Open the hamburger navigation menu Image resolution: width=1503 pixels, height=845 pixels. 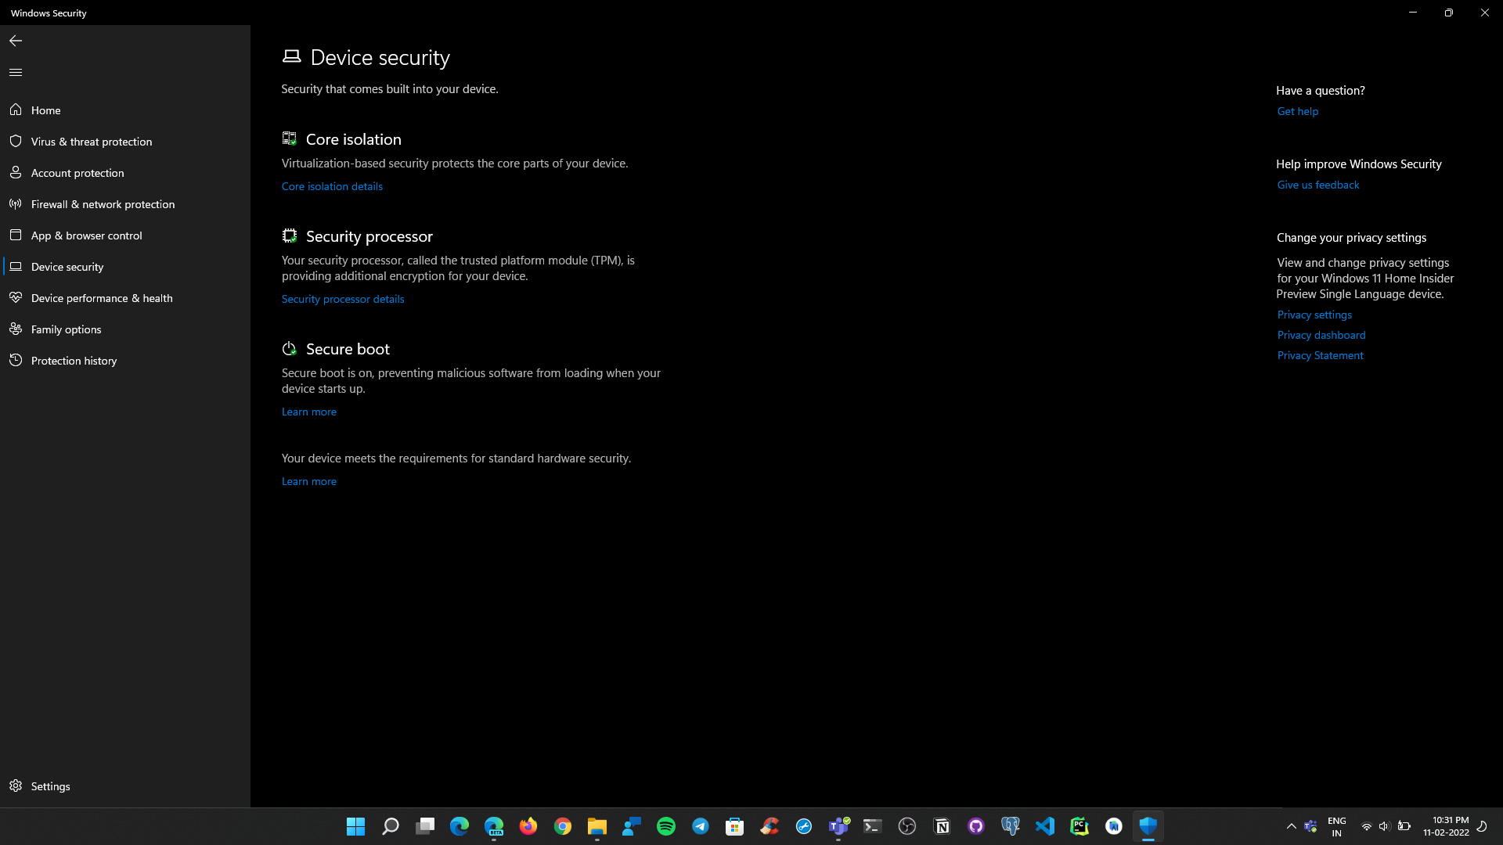pos(16,72)
